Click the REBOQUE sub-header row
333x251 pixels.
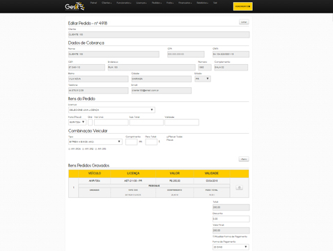click(x=154, y=186)
